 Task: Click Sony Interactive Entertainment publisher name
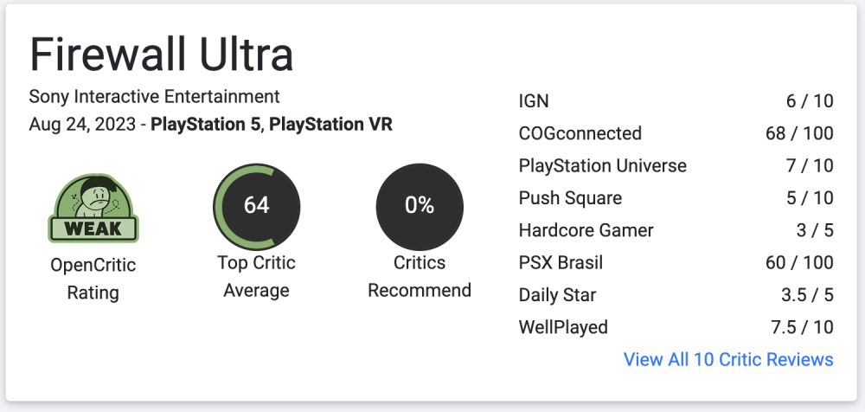click(x=155, y=97)
